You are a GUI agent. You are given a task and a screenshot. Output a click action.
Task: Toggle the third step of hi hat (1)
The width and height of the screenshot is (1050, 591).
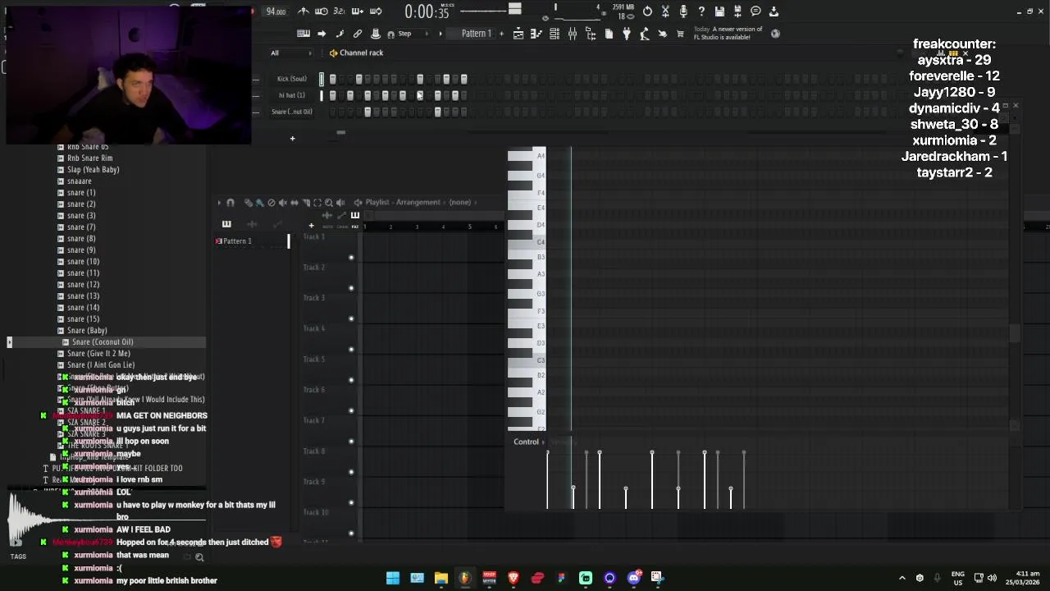coord(349,95)
